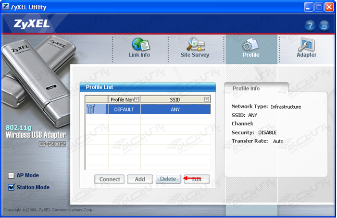The height and width of the screenshot is (218, 337).
Task: Click the ZyXEL Z icon in title bar
Action: point(6,7)
